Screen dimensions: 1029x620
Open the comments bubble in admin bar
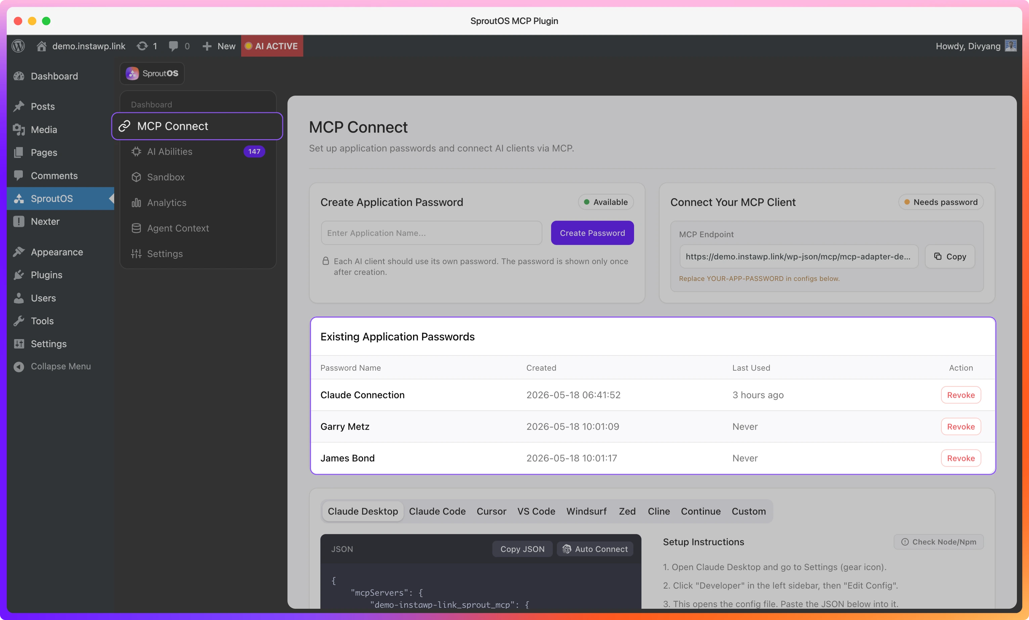point(179,46)
